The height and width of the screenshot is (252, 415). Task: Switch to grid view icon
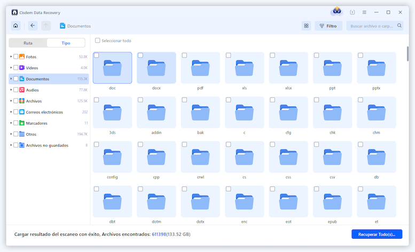click(x=306, y=26)
